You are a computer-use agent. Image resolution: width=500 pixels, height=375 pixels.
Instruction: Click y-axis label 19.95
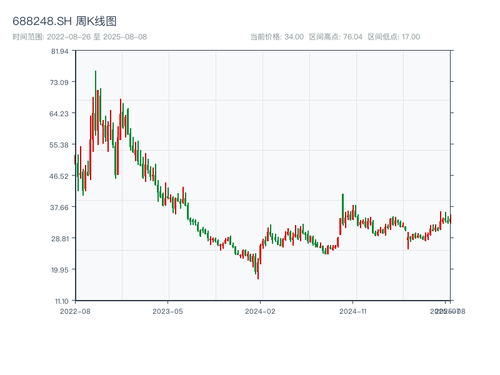(x=60, y=270)
